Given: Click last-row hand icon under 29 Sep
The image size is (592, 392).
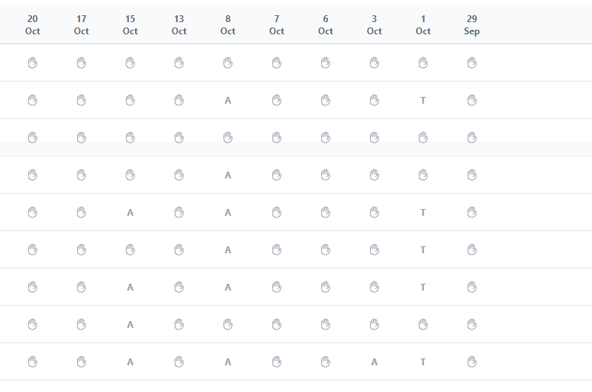Looking at the screenshot, I should [471, 362].
